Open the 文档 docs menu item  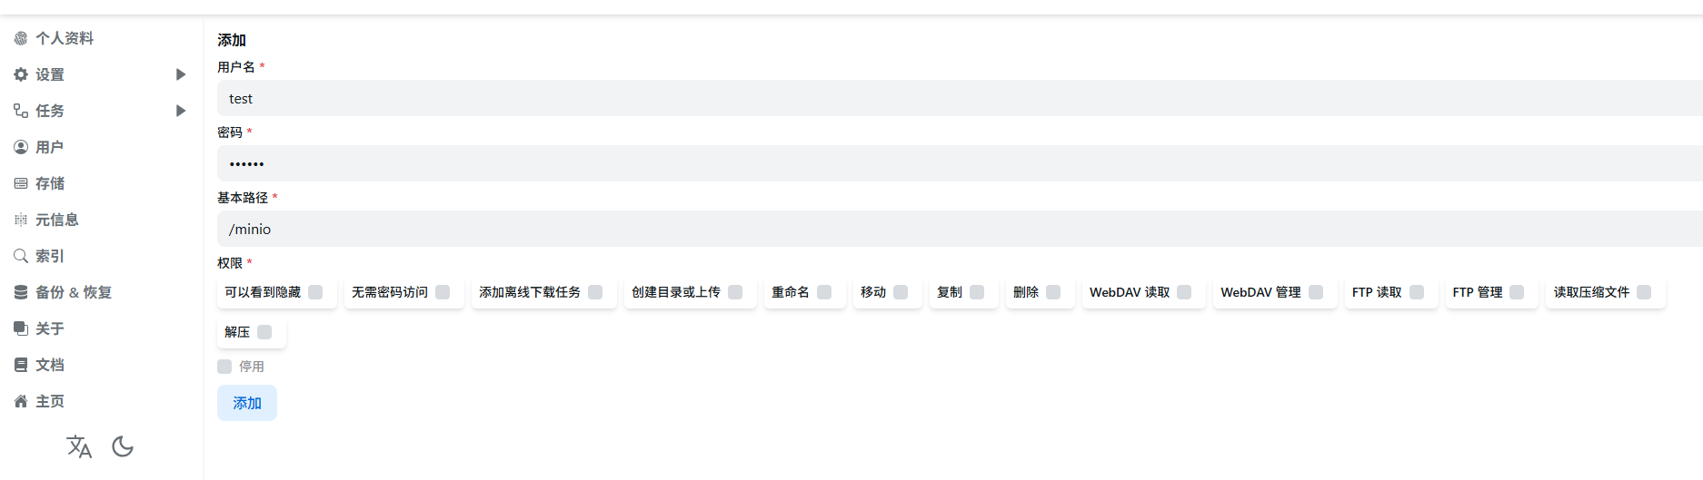(50, 365)
